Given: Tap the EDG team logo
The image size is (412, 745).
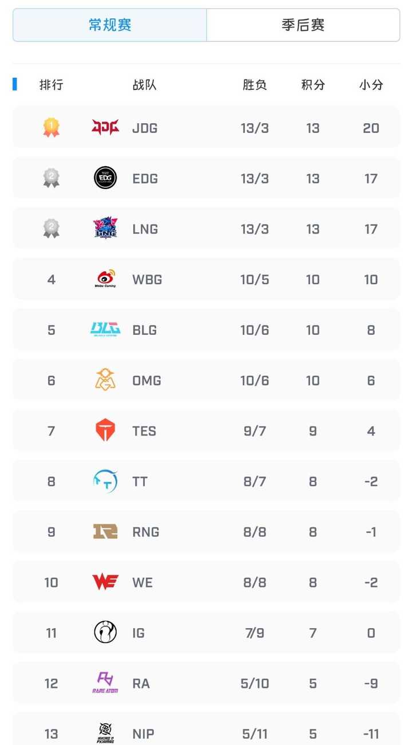Looking at the screenshot, I should pos(105,178).
